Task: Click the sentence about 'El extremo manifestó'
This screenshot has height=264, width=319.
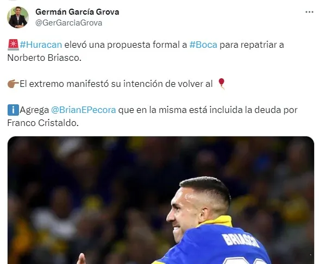Action: [116, 84]
